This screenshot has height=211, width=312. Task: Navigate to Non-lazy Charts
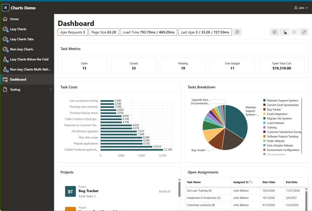[27, 49]
